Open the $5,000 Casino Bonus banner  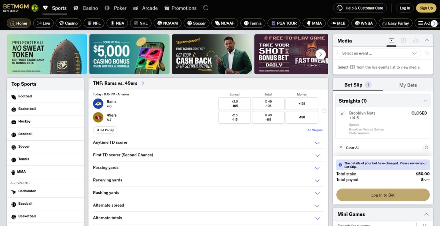129,54
